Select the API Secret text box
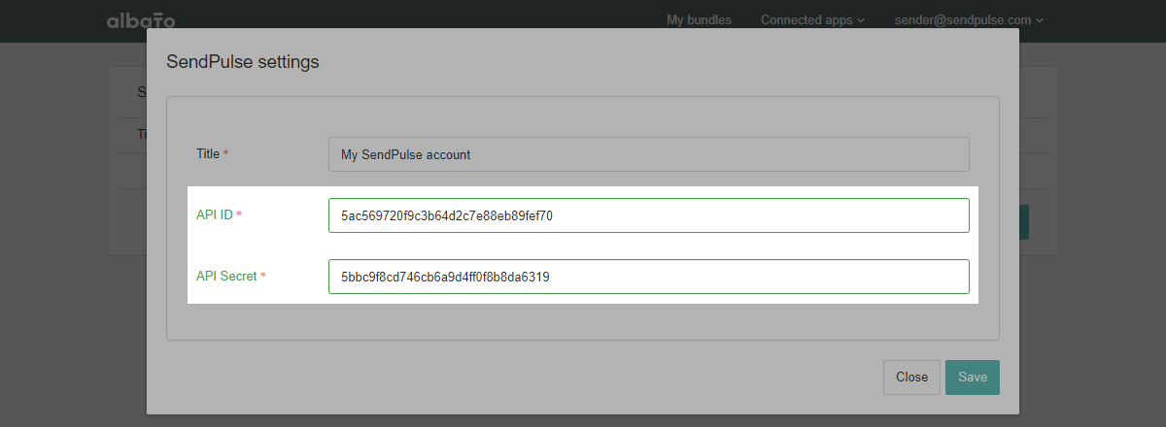This screenshot has height=427, width=1166. click(x=648, y=277)
